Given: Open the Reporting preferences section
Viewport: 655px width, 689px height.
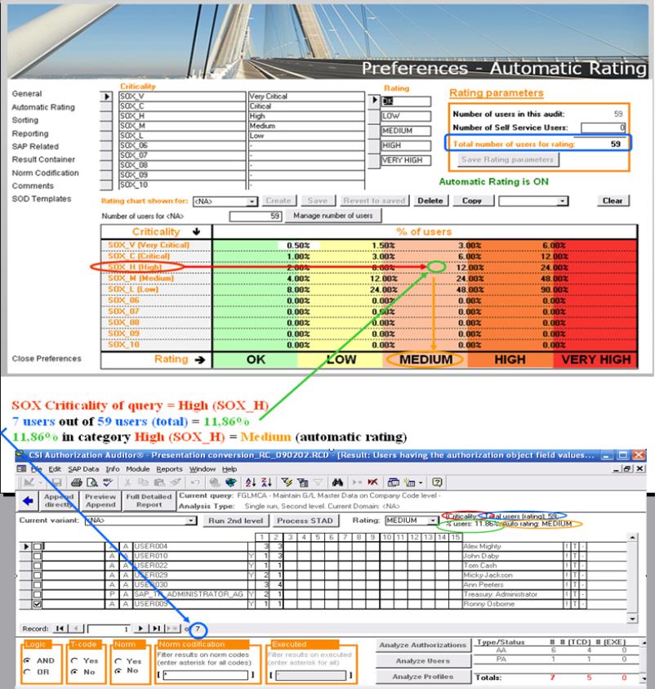Looking at the screenshot, I should [x=30, y=133].
